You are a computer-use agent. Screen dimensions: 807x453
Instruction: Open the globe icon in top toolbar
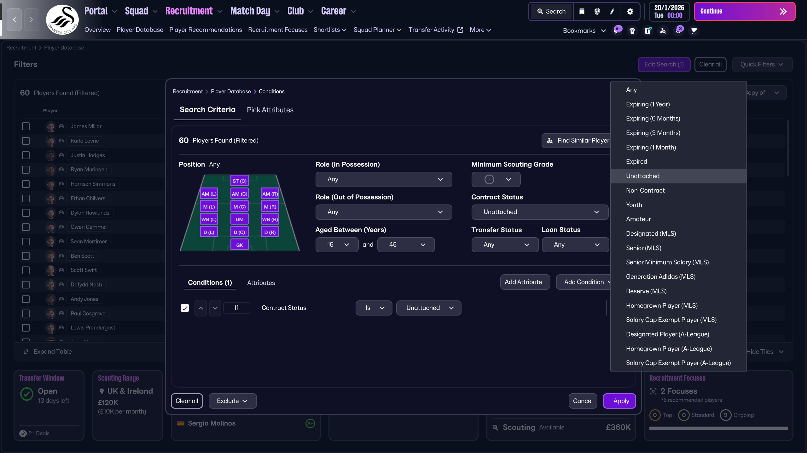(x=597, y=12)
